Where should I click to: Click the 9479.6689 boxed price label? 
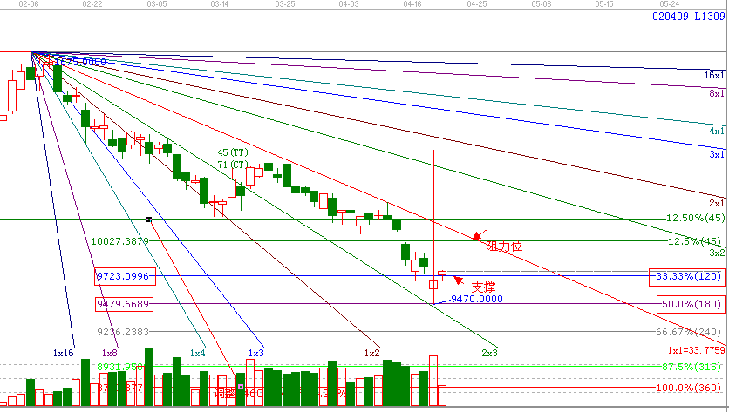point(126,304)
